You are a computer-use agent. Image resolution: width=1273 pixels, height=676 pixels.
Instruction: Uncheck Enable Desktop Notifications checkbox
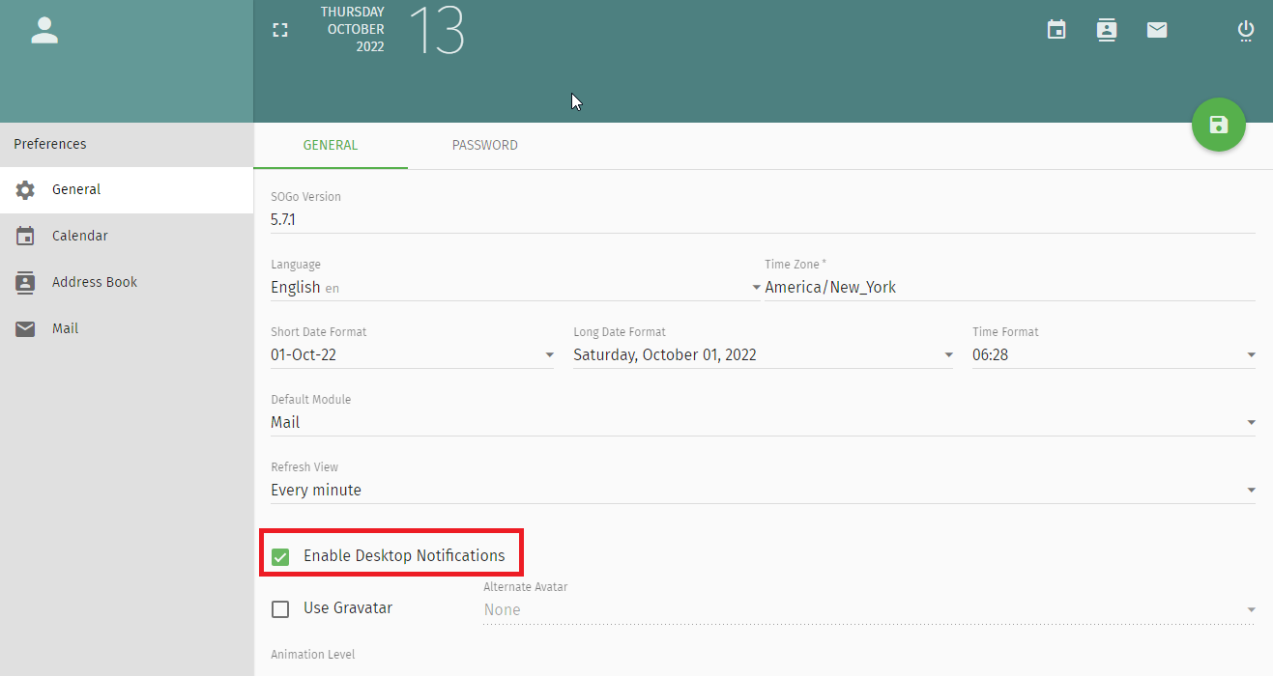280,556
